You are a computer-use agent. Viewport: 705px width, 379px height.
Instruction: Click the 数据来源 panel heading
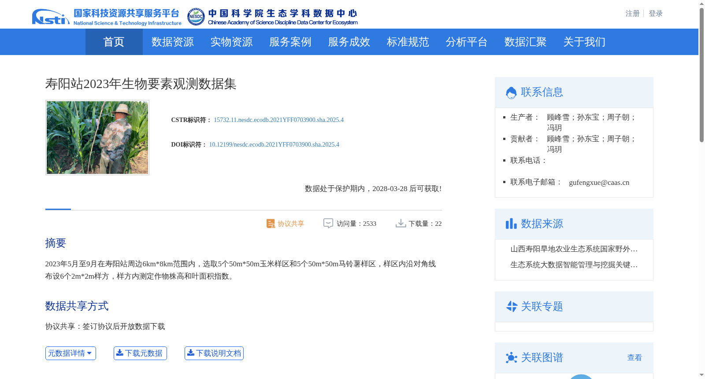542,224
